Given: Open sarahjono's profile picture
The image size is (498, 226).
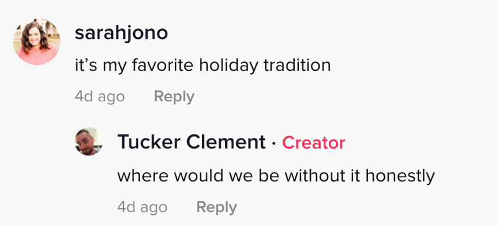Looking at the screenshot, I should (x=37, y=42).
